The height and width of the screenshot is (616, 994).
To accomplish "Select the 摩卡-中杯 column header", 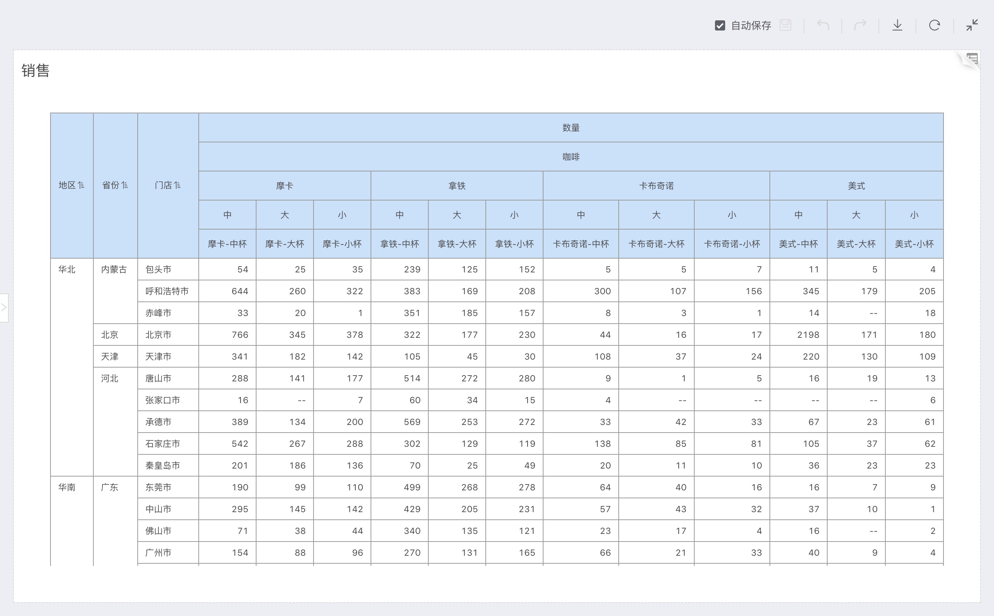I will click(x=227, y=244).
